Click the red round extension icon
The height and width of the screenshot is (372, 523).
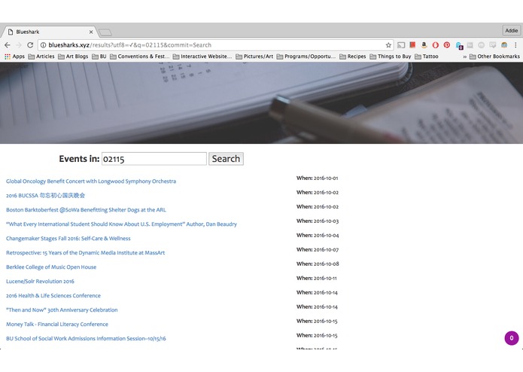435,45
